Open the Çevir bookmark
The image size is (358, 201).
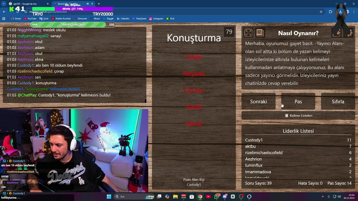[44, 19]
